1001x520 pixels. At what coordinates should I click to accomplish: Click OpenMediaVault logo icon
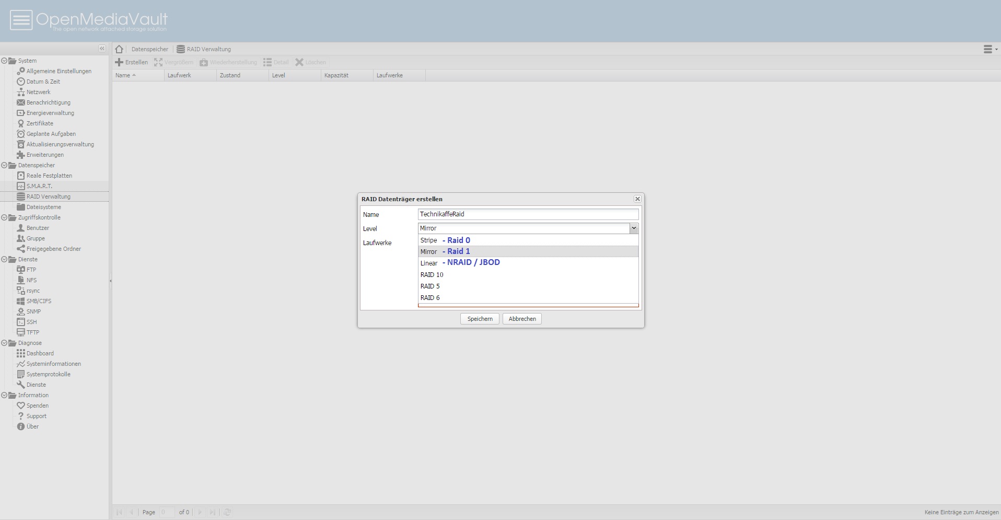click(21, 20)
